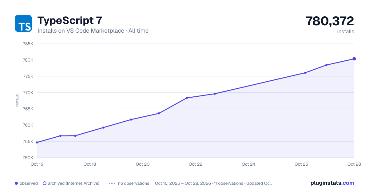The height and width of the screenshot is (194, 369).
Task: Click the Oct 26 x-axis label
Action: pos(301,164)
